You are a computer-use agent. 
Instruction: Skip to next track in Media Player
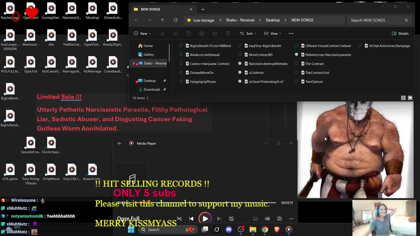pos(219,219)
